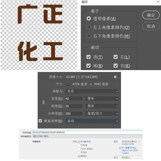The image size is (161, 161).
Task: Open the resolution unit 像素/英寸 dropdown
Action: (x=102, y=113)
